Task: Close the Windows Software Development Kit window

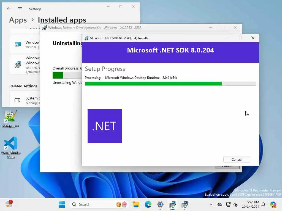Action: pyautogui.click(x=236, y=27)
